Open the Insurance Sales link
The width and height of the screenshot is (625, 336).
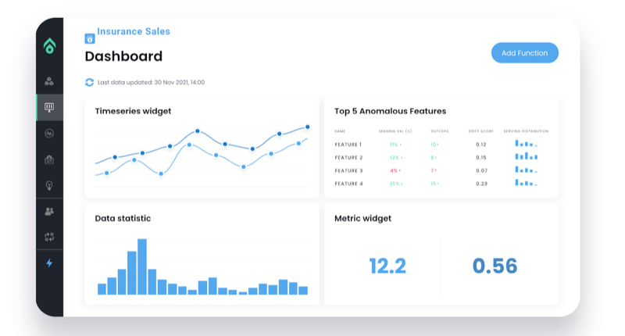(134, 31)
